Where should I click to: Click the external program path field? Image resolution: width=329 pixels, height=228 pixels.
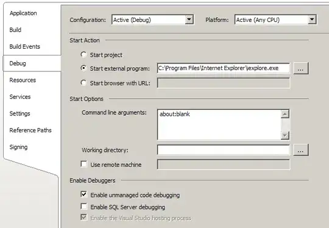tap(224, 68)
